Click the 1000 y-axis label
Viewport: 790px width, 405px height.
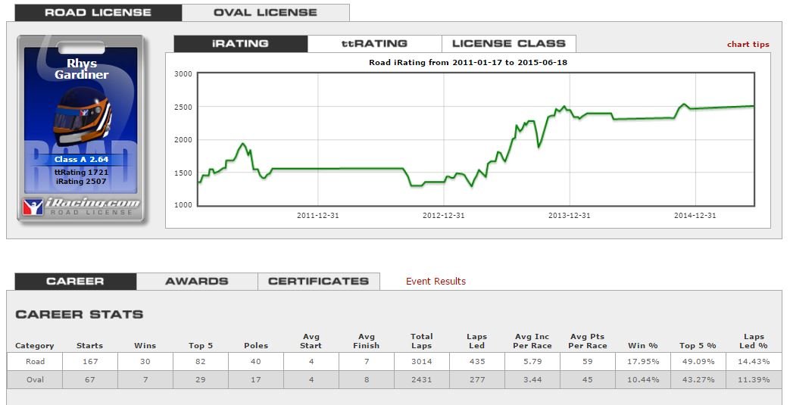point(183,205)
